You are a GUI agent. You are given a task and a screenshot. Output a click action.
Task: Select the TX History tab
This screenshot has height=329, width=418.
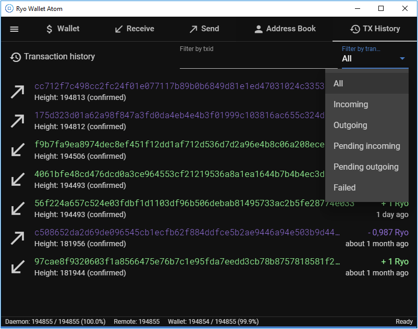[375, 29]
